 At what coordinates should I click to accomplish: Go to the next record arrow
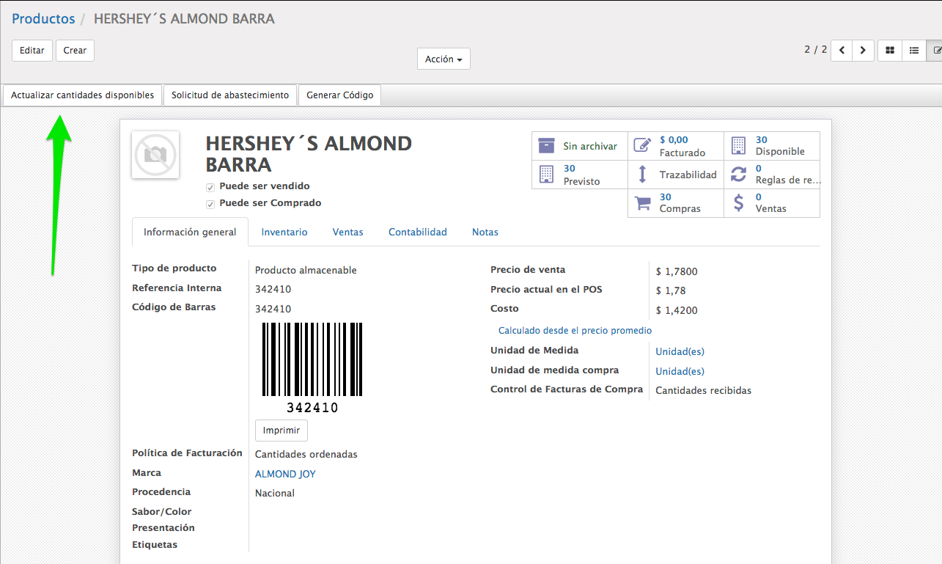coord(864,51)
